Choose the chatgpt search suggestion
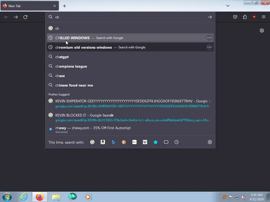This screenshot has height=202, width=270. (130, 57)
